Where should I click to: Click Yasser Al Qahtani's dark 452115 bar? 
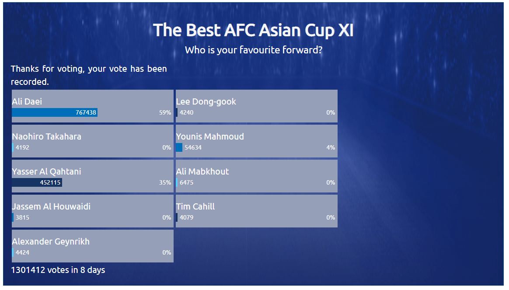coord(37,182)
